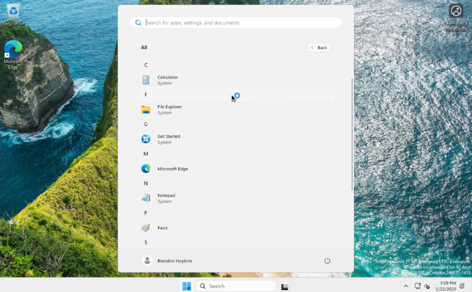Launch Paint from the Start menu
This screenshot has height=292, width=472.
click(x=162, y=227)
